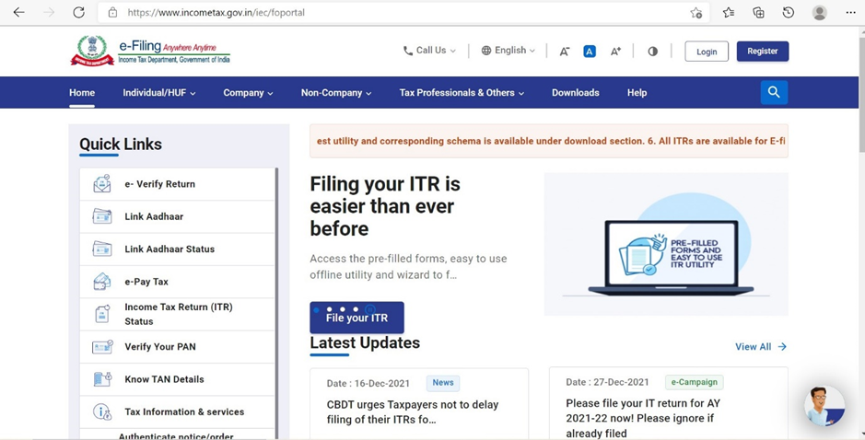Click the Quick Links list scrollbar
This screenshot has width=865, height=440.
(276, 303)
